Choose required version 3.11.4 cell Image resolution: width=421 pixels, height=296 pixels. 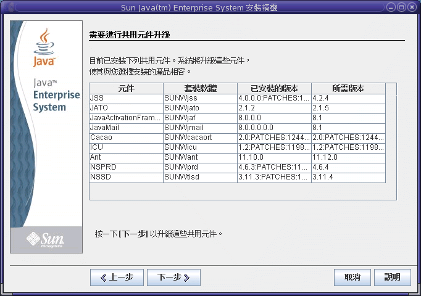348,178
